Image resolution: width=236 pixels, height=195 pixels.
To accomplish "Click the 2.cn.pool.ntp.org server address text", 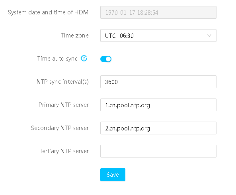I will click(128, 128).
